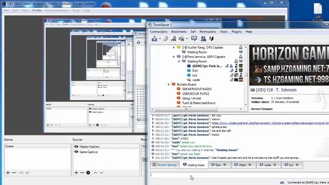Click the channel tree horizontal scrollbar thumb

[186, 109]
